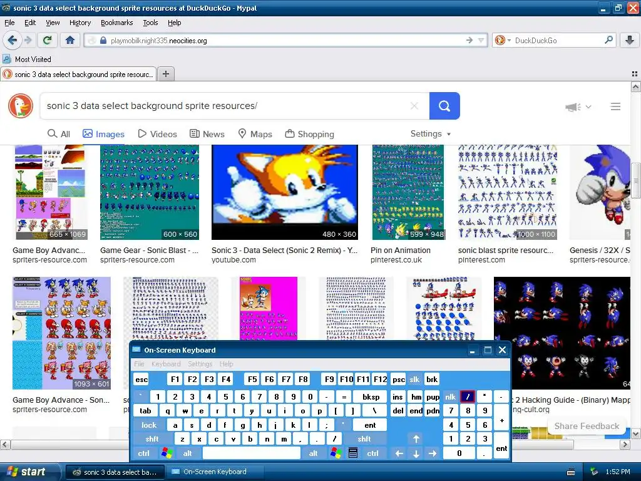Viewport: 641px width, 481px height.
Task: Click the browser address bar field
Action: point(285,40)
